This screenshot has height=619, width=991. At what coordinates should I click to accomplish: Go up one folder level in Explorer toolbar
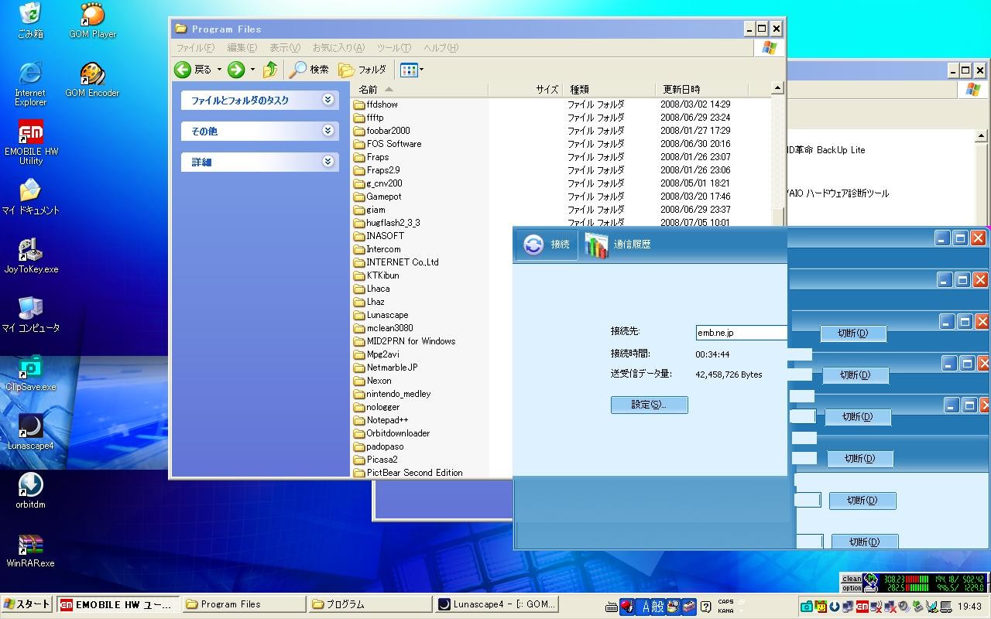tap(270, 70)
